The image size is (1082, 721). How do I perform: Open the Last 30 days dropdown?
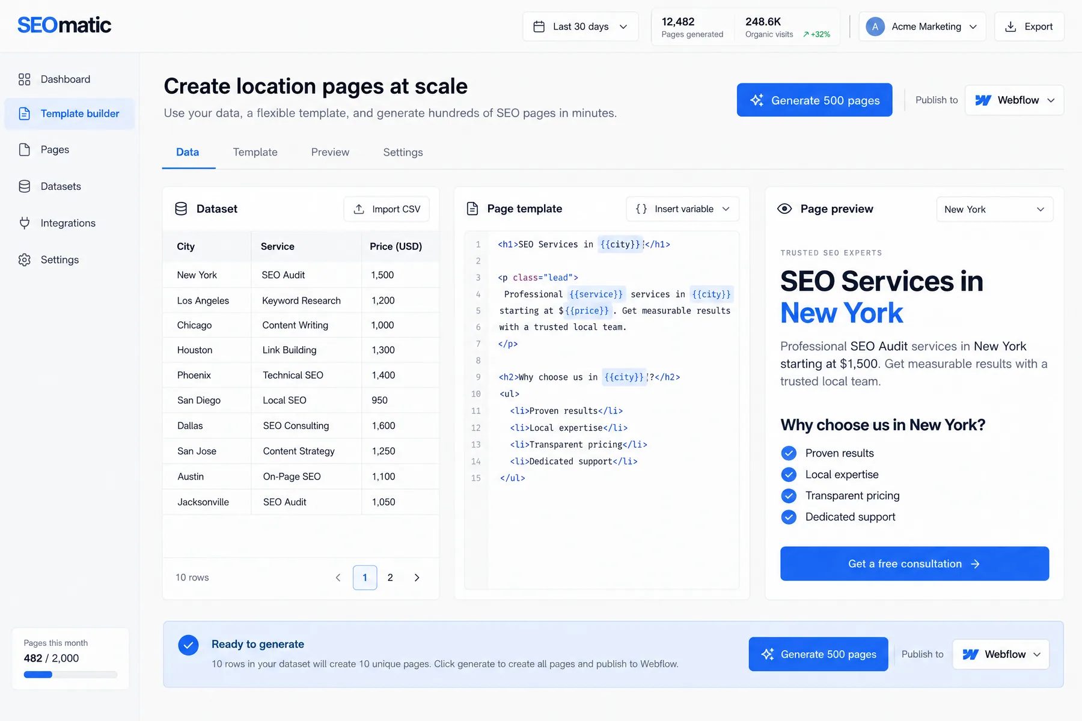point(580,26)
